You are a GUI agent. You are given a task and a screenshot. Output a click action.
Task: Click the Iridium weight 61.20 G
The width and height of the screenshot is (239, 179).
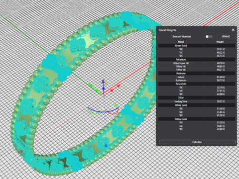221,77
